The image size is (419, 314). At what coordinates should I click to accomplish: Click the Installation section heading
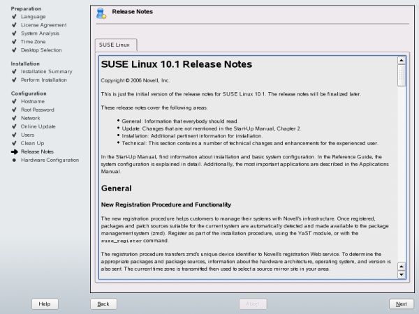click(x=25, y=63)
